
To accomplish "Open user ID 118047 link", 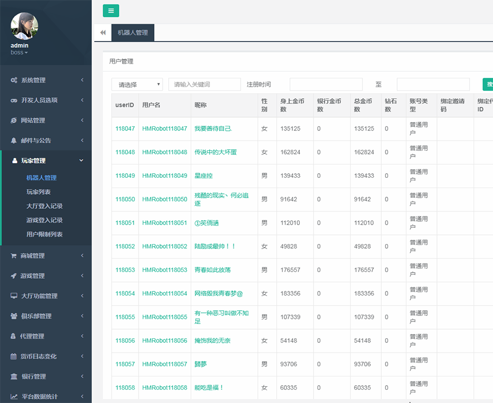I will pyautogui.click(x=125, y=129).
